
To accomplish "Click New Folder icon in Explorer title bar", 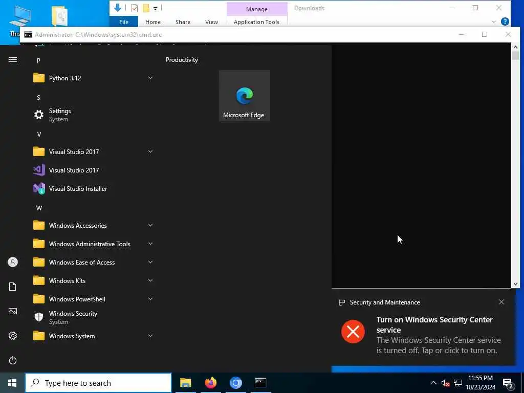I will coord(146,8).
